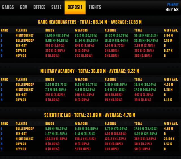Viewport: 181px width, 159px height.
Task: Switch to the Gov tab
Action: (x=23, y=7)
